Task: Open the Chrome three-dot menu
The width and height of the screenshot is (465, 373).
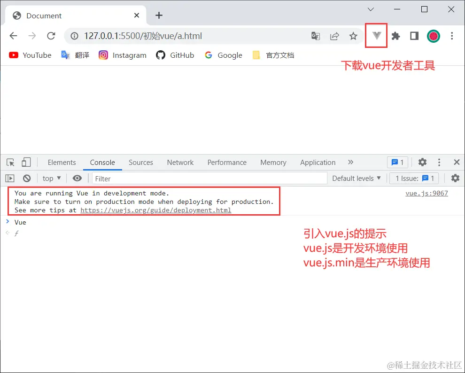Action: [452, 36]
